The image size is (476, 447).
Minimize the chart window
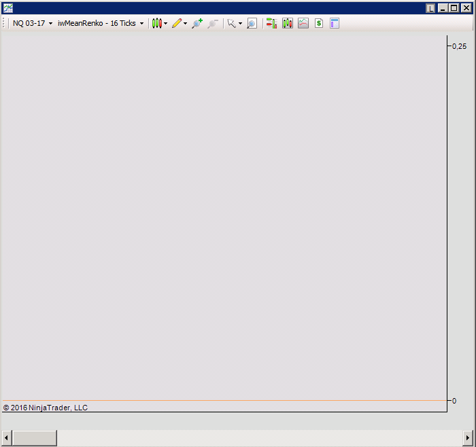click(x=443, y=8)
